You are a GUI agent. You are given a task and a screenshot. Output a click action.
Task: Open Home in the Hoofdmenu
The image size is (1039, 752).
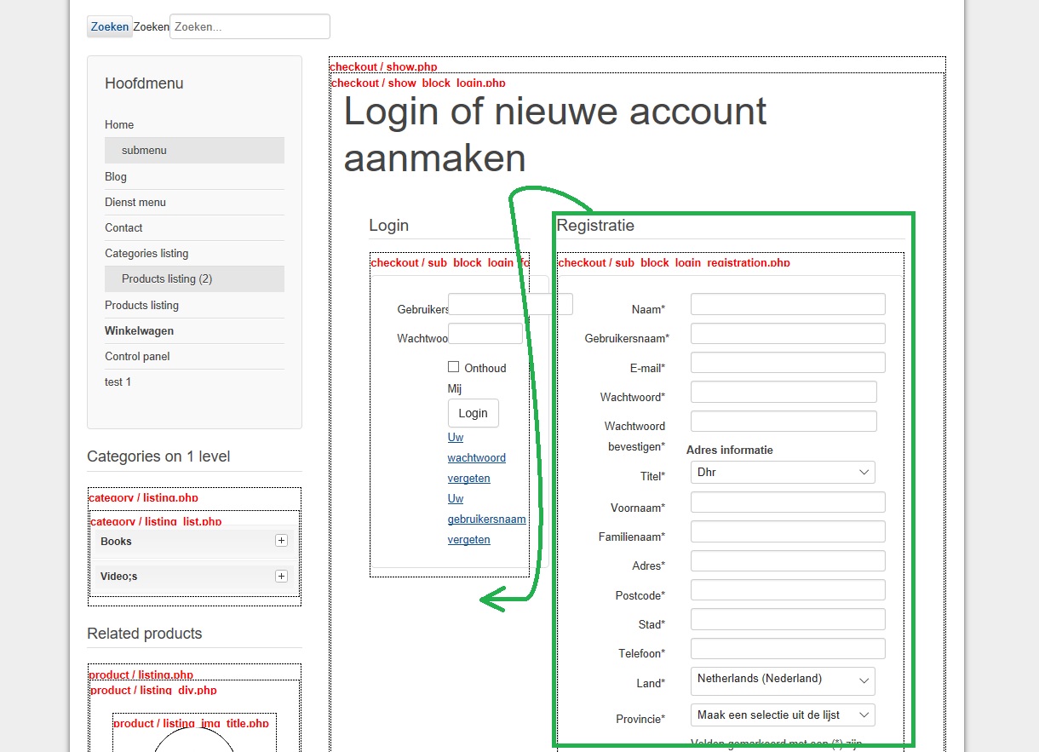tap(119, 124)
